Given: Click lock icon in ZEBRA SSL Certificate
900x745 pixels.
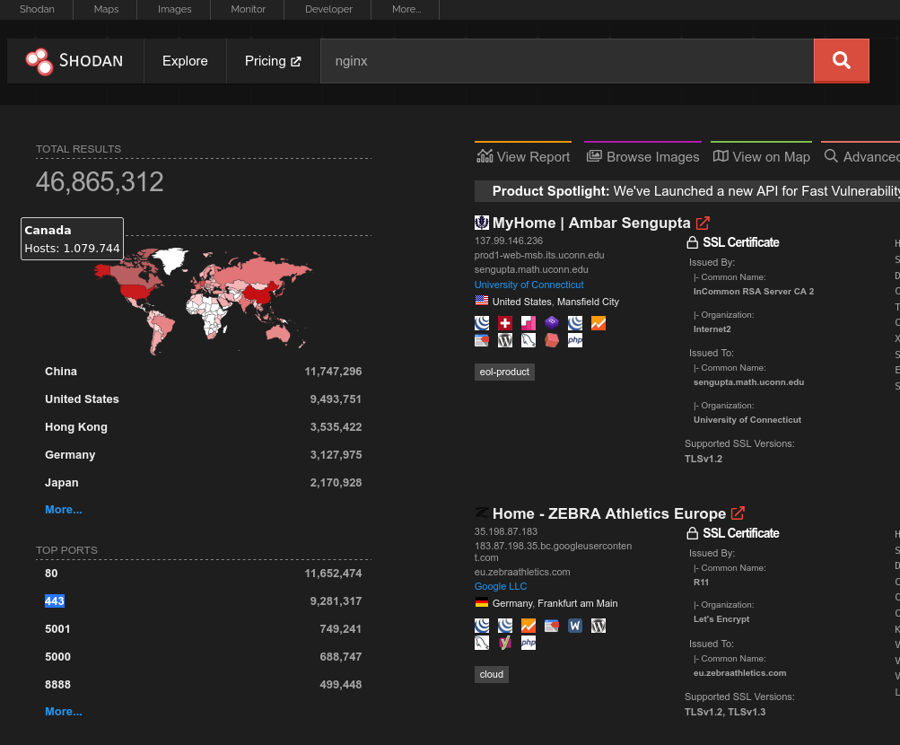Looking at the screenshot, I should click(692, 533).
